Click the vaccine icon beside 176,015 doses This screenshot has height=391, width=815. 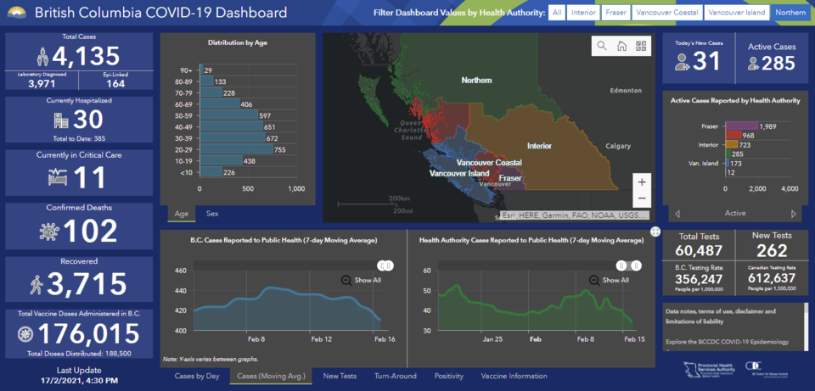pos(25,334)
